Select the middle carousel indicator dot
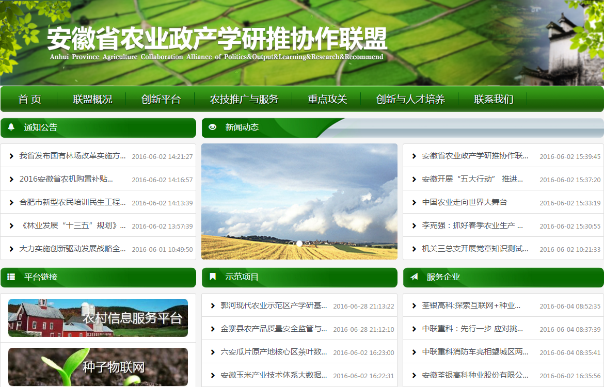Screen dimensions: 604x387 [299, 243]
